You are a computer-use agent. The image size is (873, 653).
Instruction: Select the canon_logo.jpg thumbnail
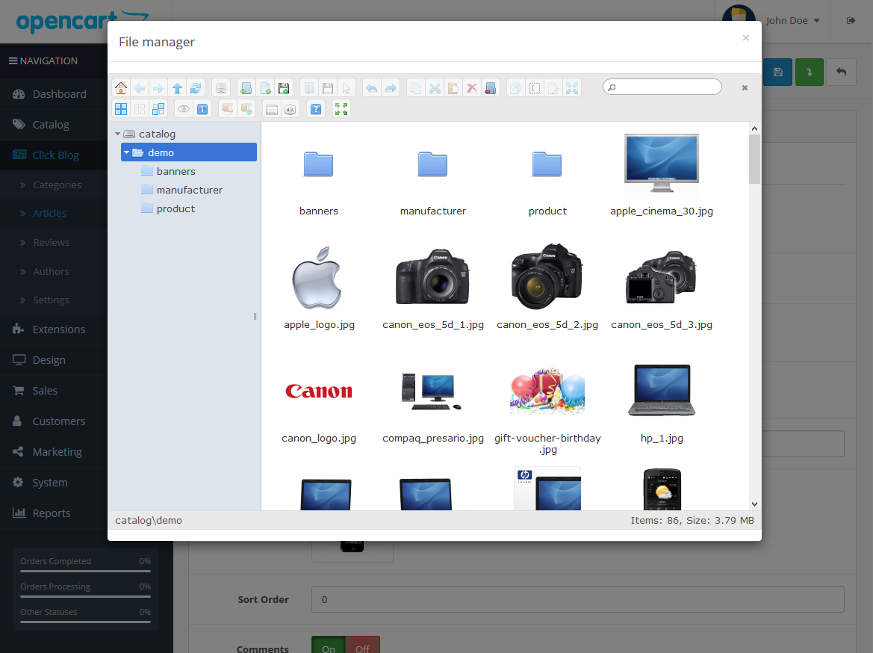tap(319, 391)
